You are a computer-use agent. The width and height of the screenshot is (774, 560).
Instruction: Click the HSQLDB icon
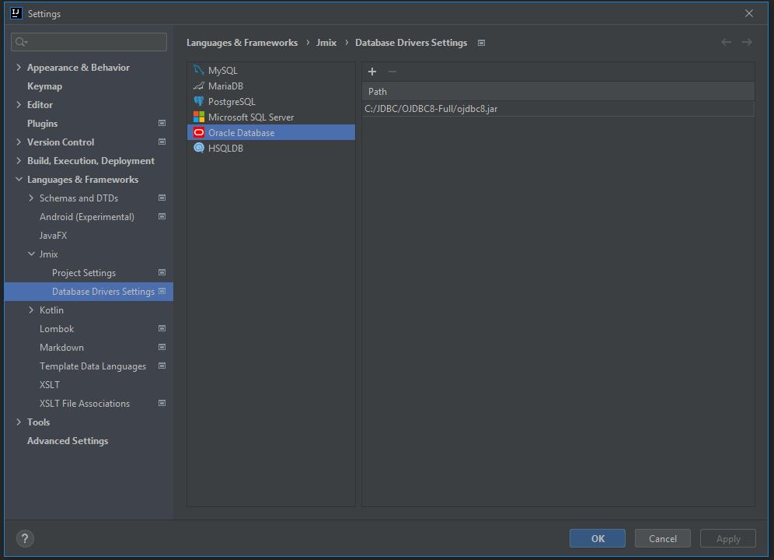point(199,148)
